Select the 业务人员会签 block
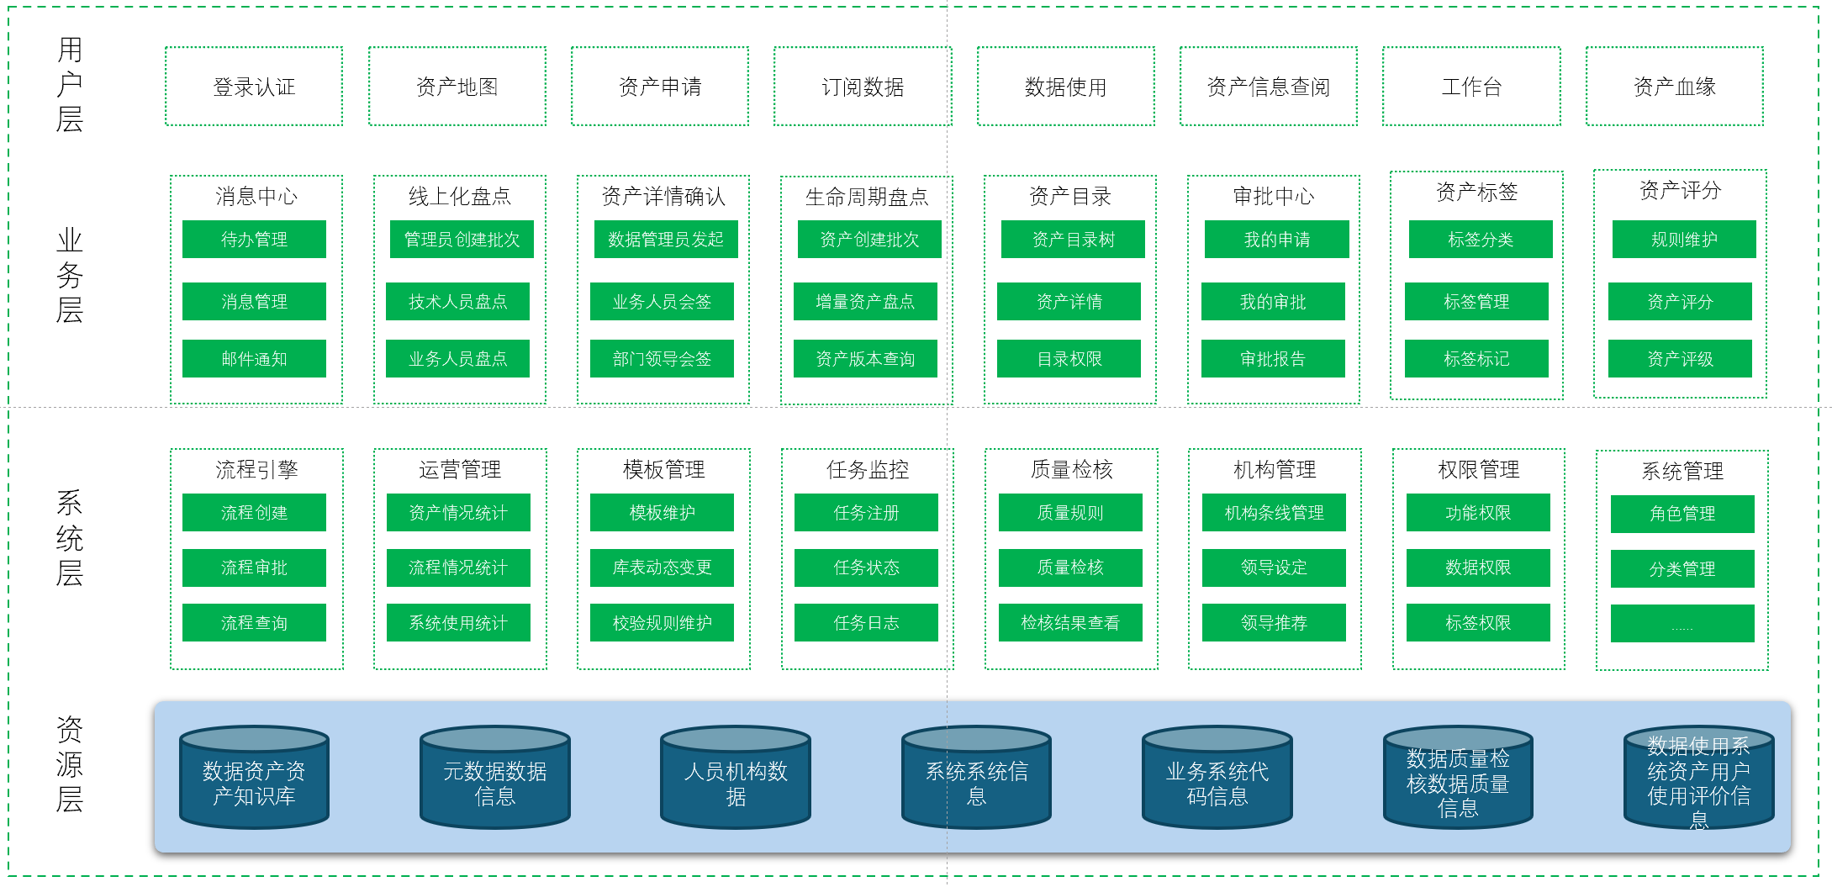1832x887 pixels. [x=662, y=302]
